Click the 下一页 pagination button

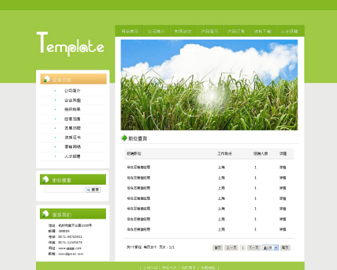pos(254,247)
